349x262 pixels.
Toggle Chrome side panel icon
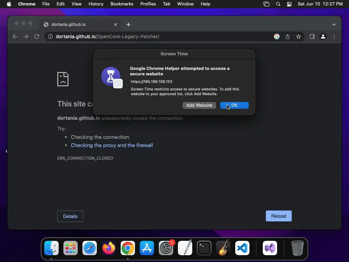(312, 37)
